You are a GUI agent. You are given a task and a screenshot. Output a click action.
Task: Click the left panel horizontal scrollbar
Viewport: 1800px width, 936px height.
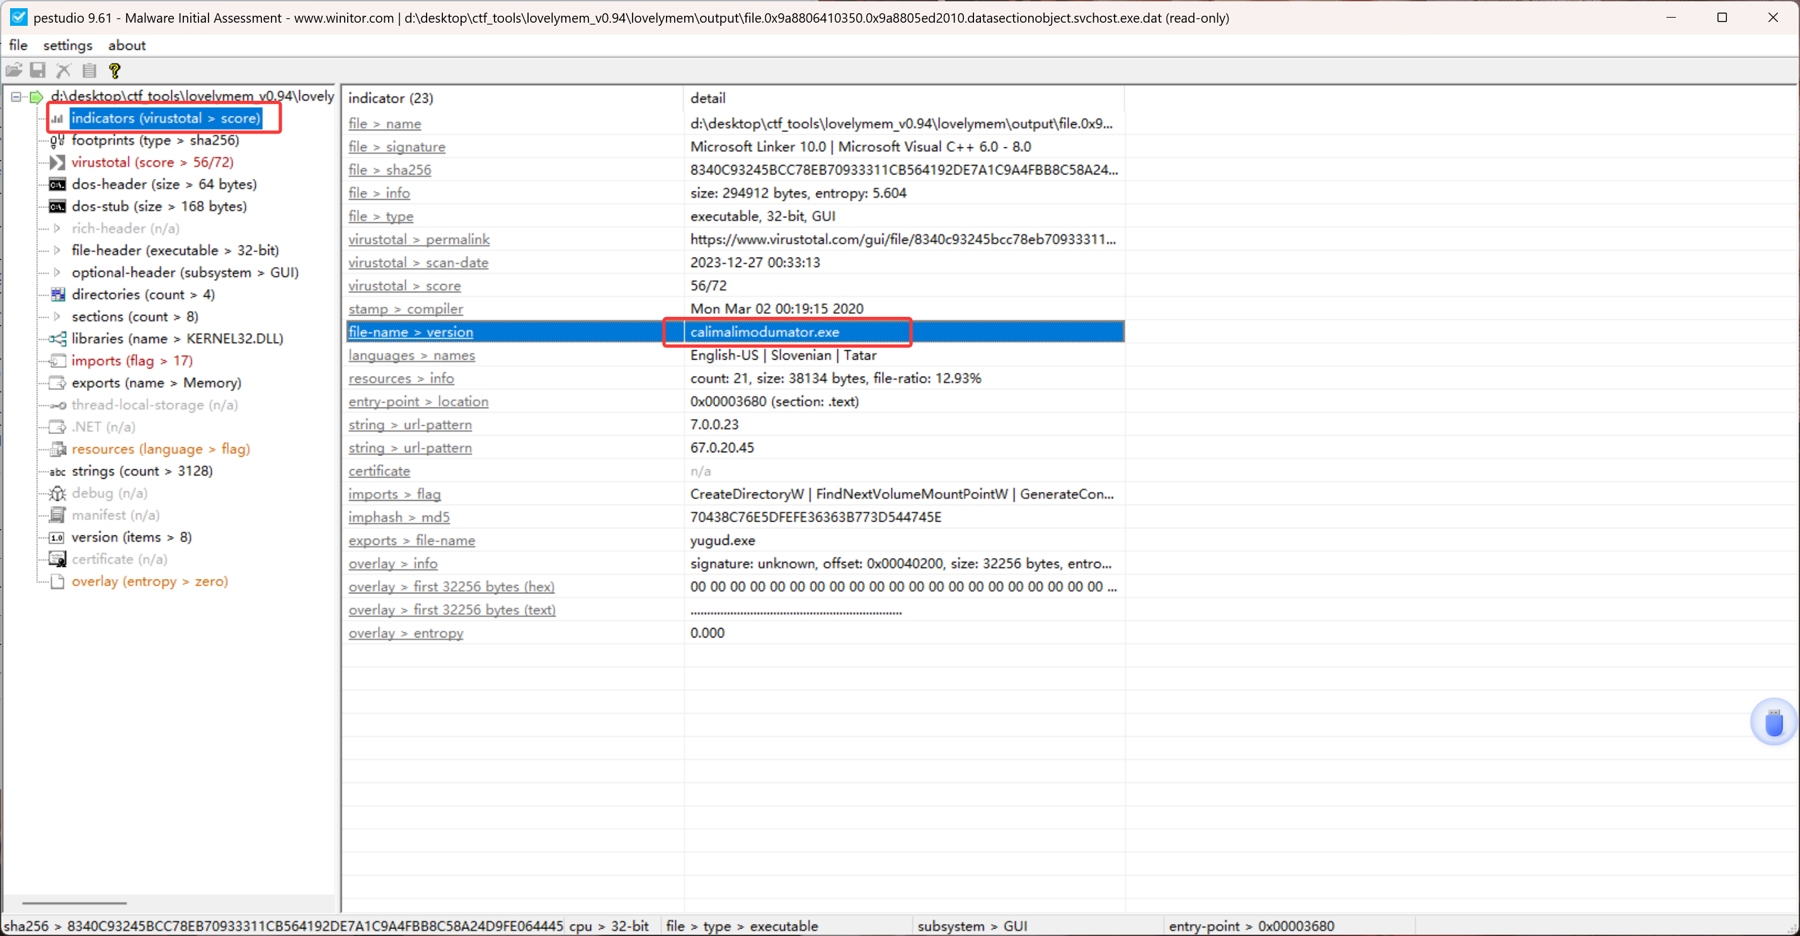pos(74,903)
